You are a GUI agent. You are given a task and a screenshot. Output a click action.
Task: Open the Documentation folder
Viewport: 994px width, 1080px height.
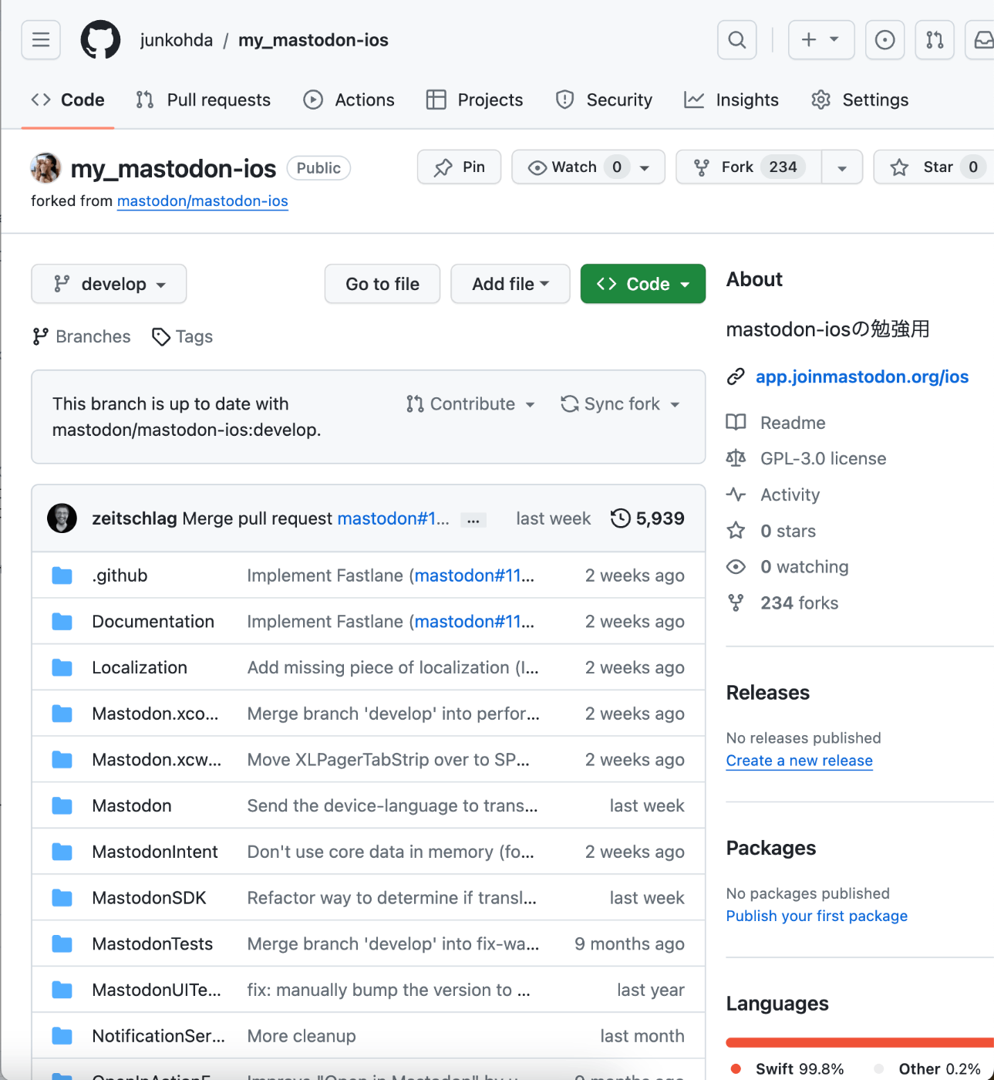tap(153, 622)
